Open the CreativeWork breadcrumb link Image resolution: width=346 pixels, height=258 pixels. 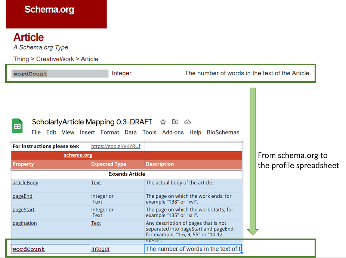(x=55, y=59)
